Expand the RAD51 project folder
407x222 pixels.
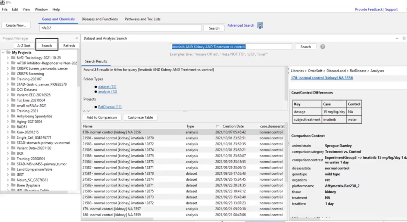[x=8, y=127]
